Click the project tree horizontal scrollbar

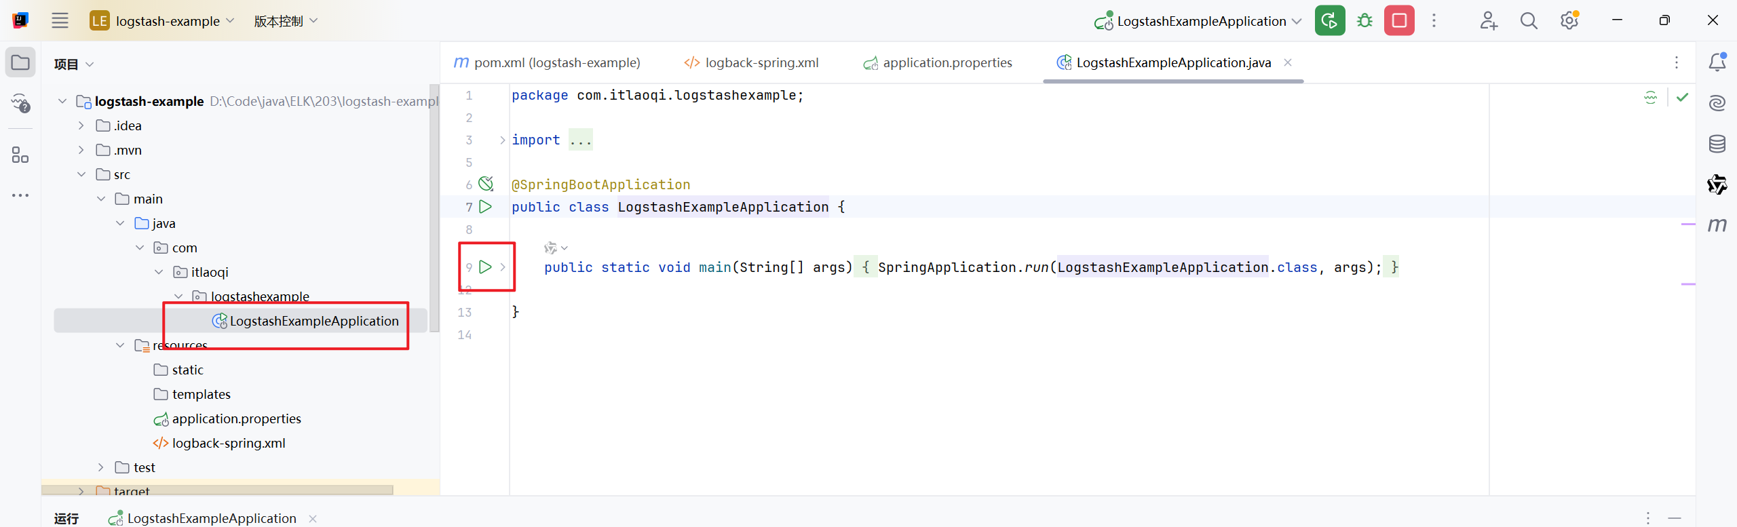[217, 490]
